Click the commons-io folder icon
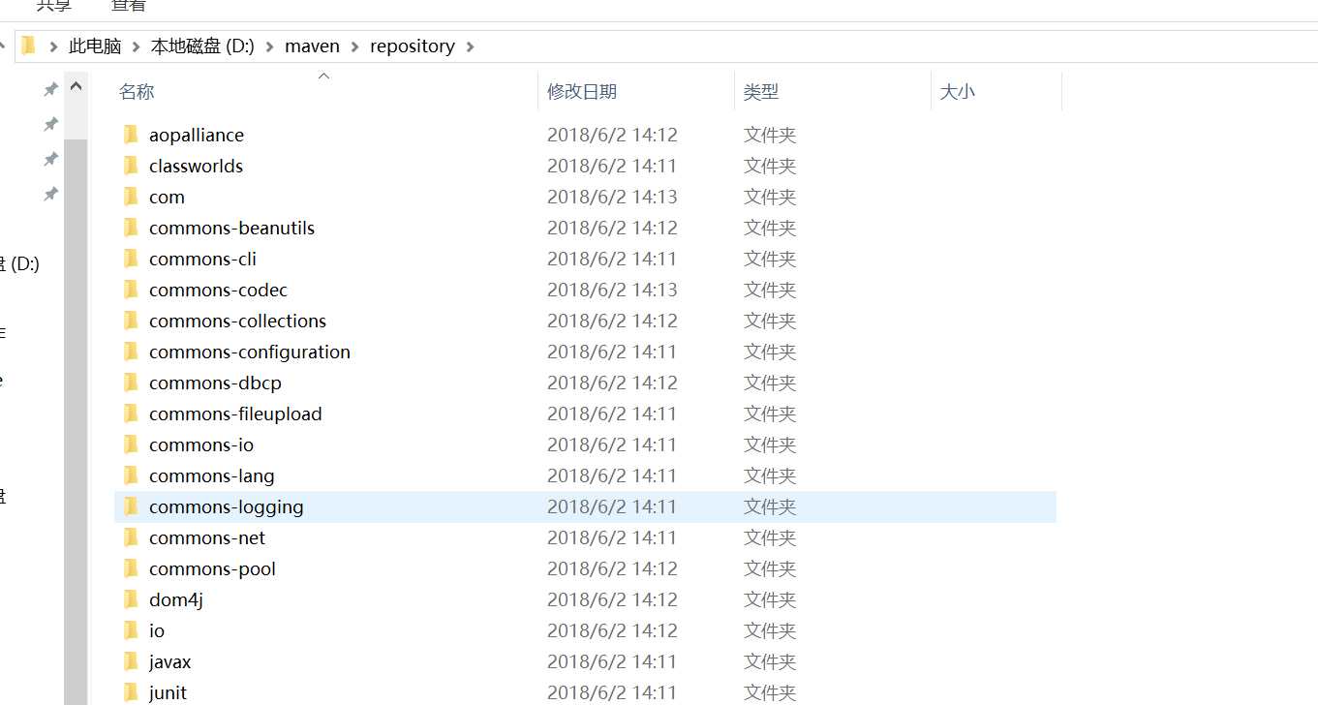 [132, 444]
